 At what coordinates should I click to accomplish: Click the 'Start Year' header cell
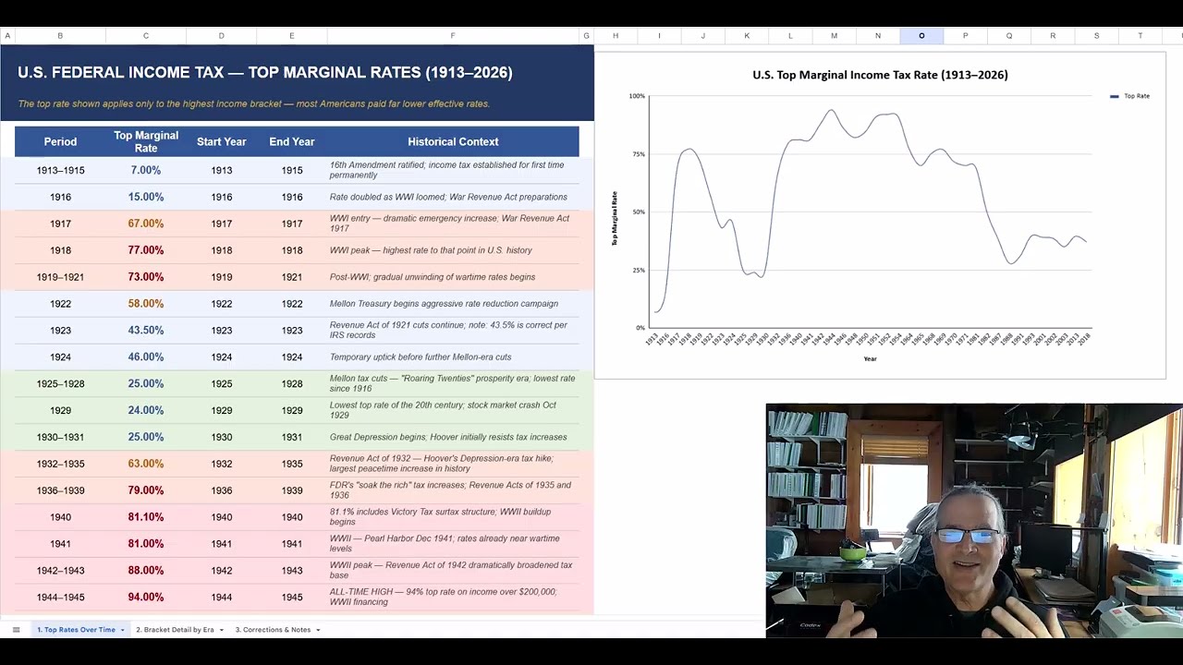point(221,141)
